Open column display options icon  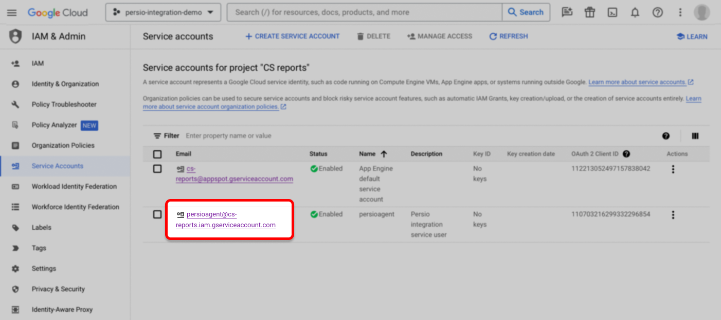coord(695,136)
